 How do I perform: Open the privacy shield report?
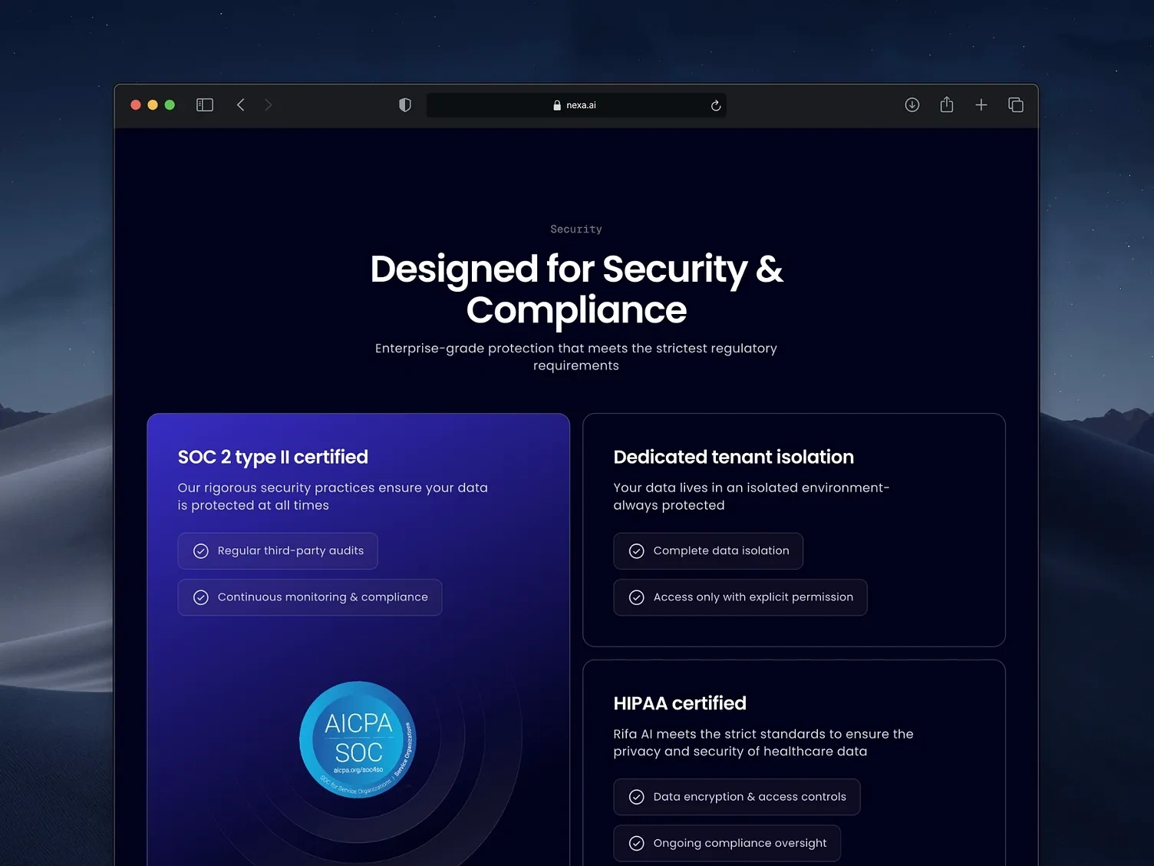[x=405, y=105]
